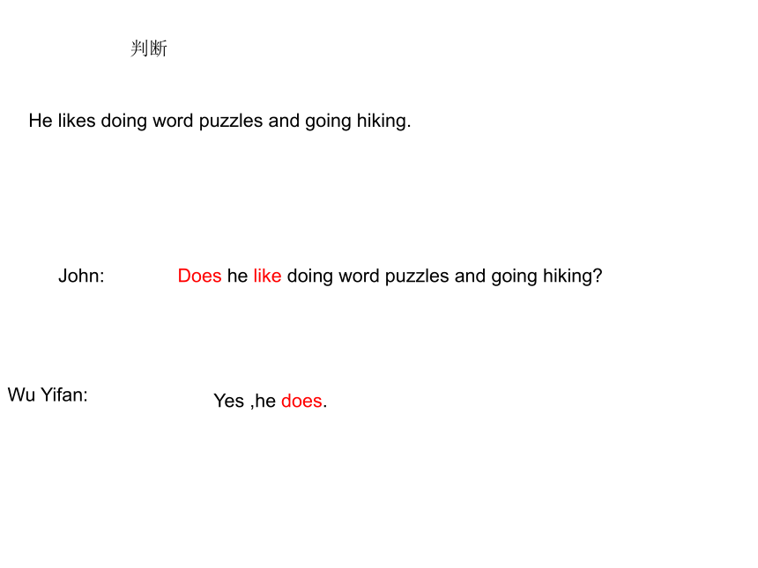Click 'hiking?' at the end of John's question

[x=572, y=277]
